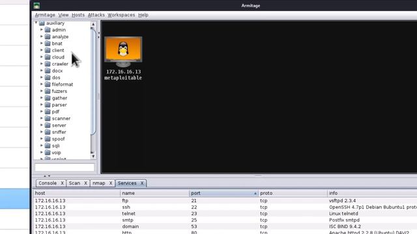Switch to the Console tab
The height and width of the screenshot is (234, 417).
[x=48, y=183]
